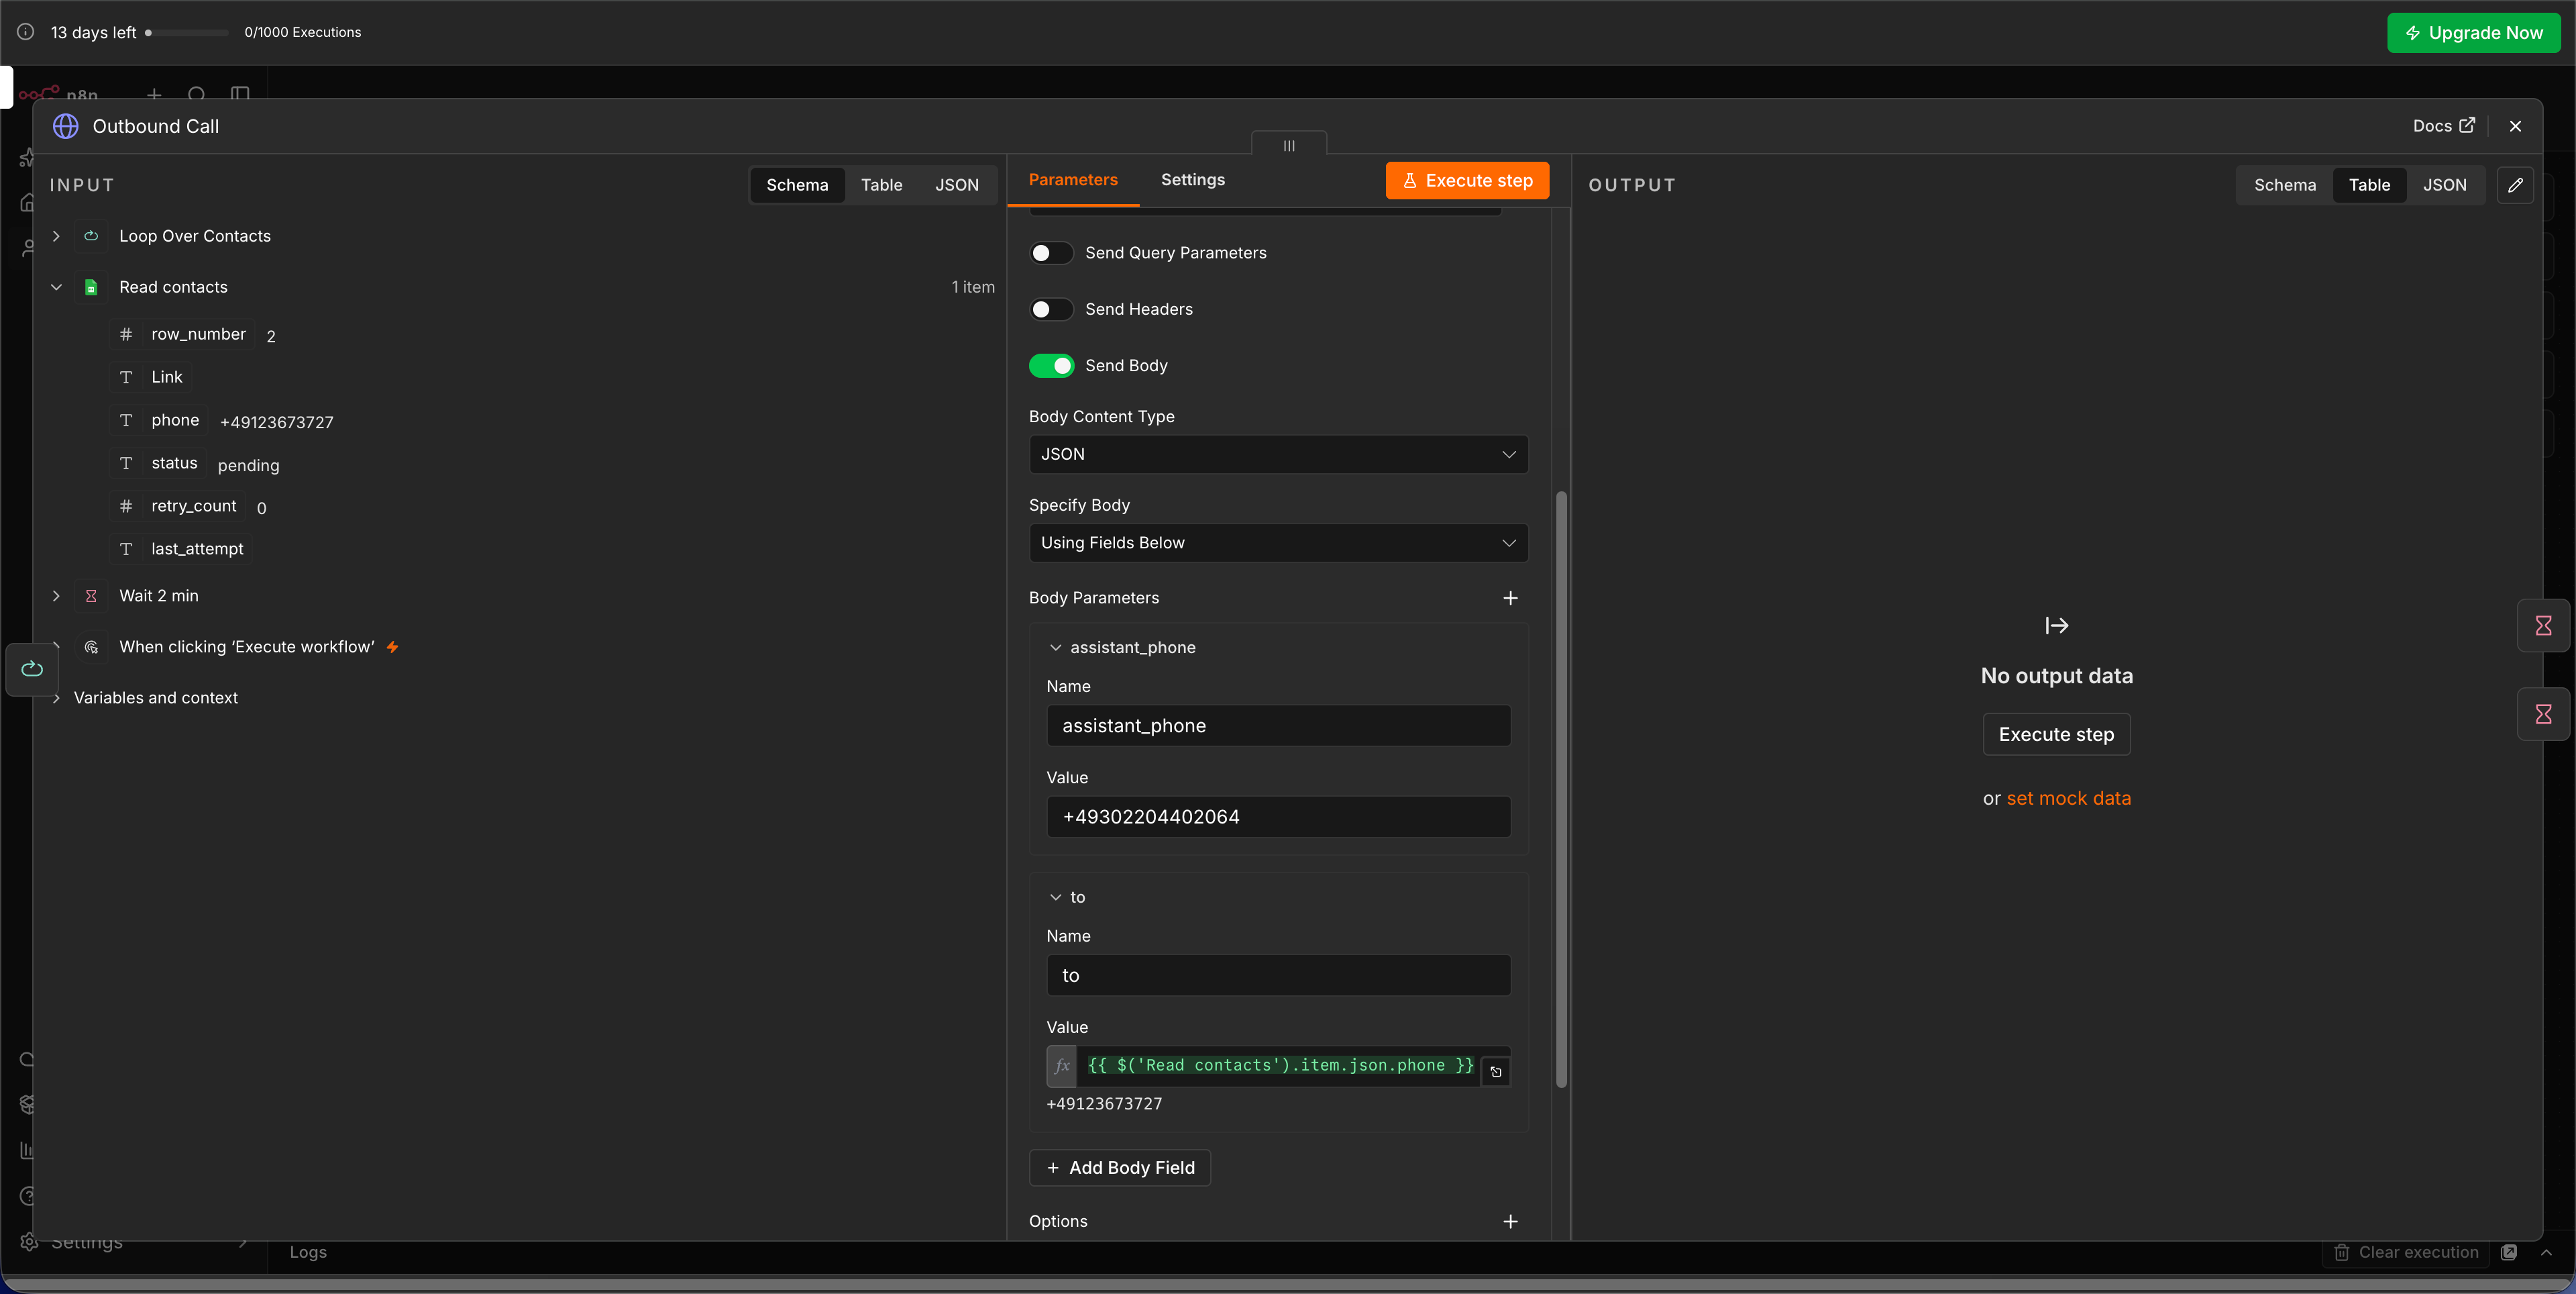The width and height of the screenshot is (2576, 1294).
Task: Click the settings gear in sidebar
Action: 28,1242
